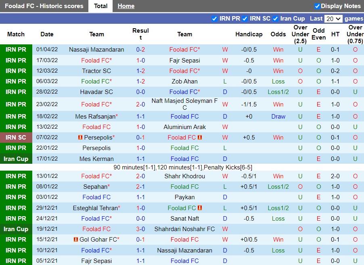
Task: Open the Zob Ahan team link
Action: click(184, 81)
